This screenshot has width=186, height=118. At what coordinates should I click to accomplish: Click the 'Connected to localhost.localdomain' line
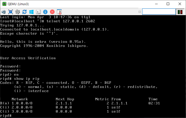click(x=54, y=30)
